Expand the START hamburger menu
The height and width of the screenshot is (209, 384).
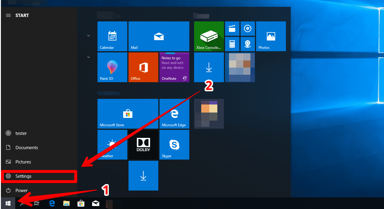point(8,15)
